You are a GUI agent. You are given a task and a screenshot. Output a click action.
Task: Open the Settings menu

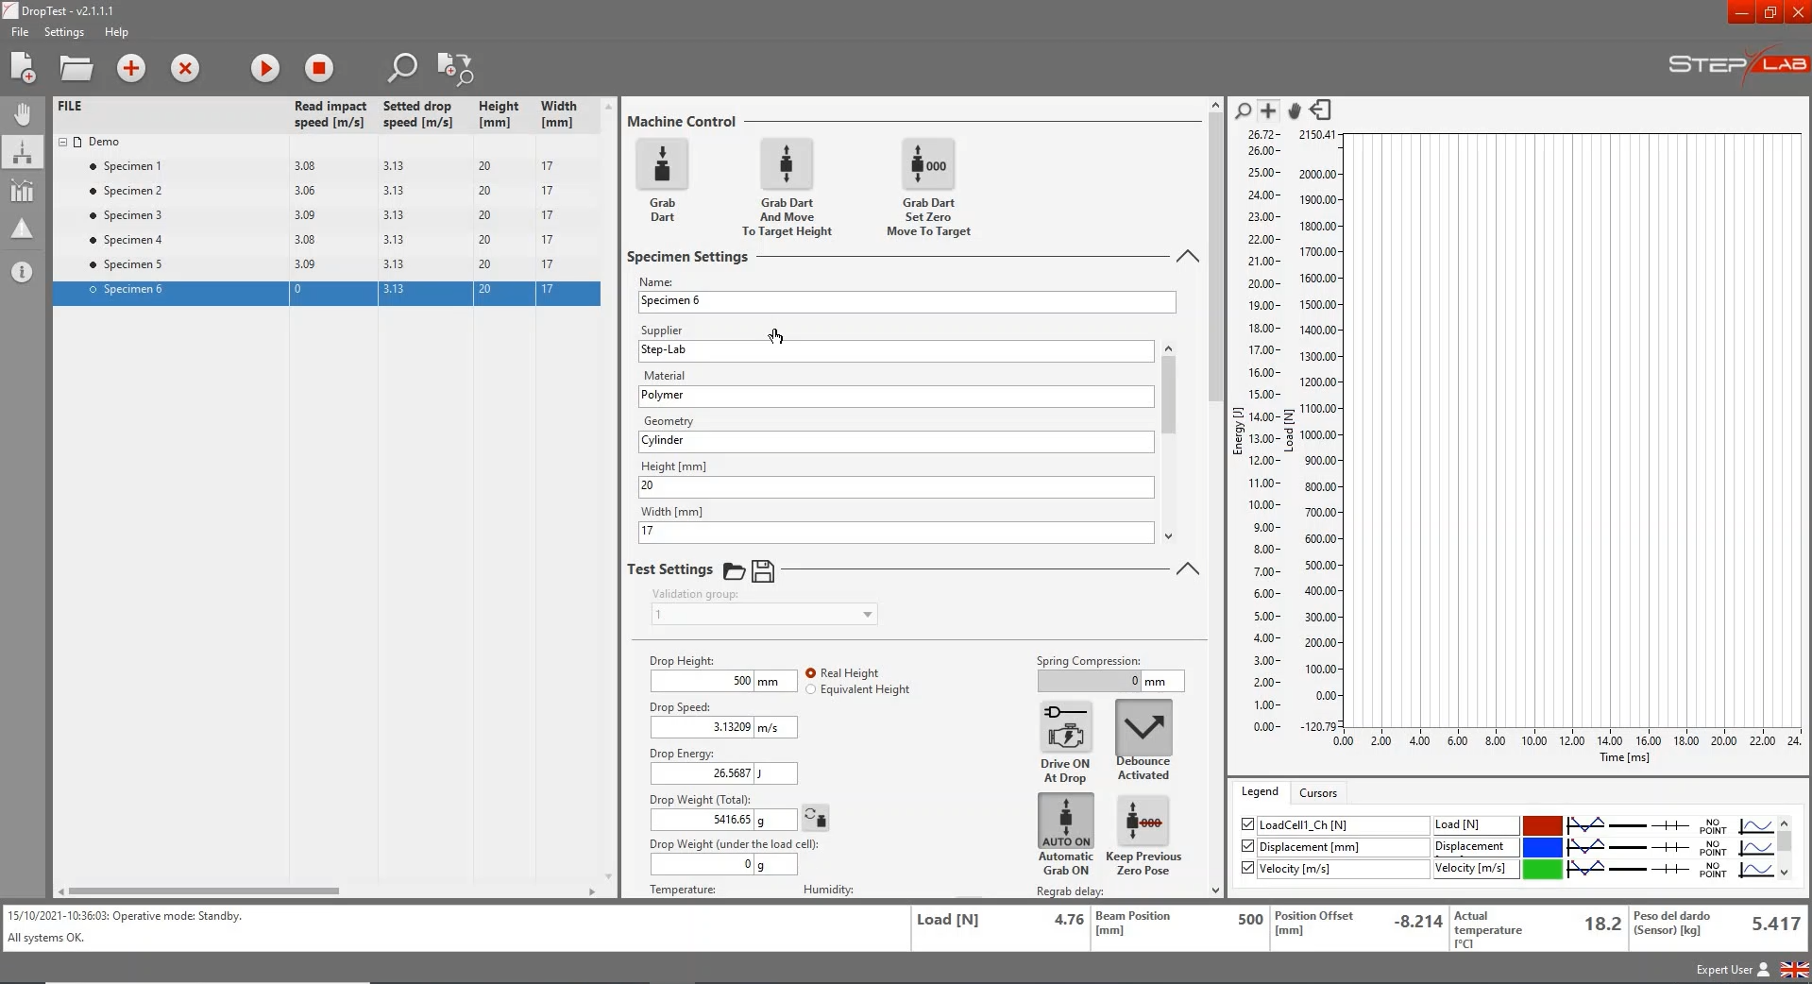coord(64,32)
